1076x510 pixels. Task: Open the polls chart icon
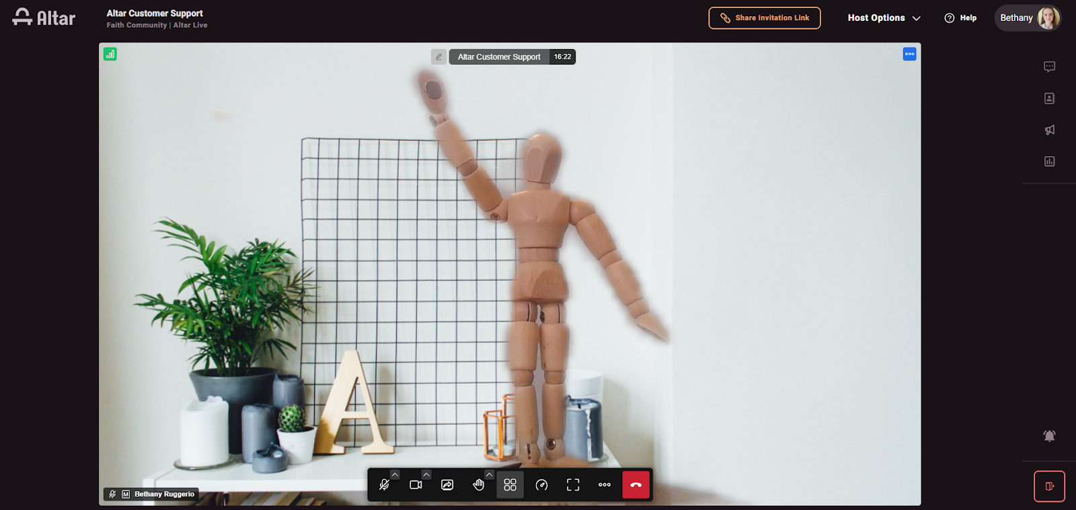[1049, 161]
